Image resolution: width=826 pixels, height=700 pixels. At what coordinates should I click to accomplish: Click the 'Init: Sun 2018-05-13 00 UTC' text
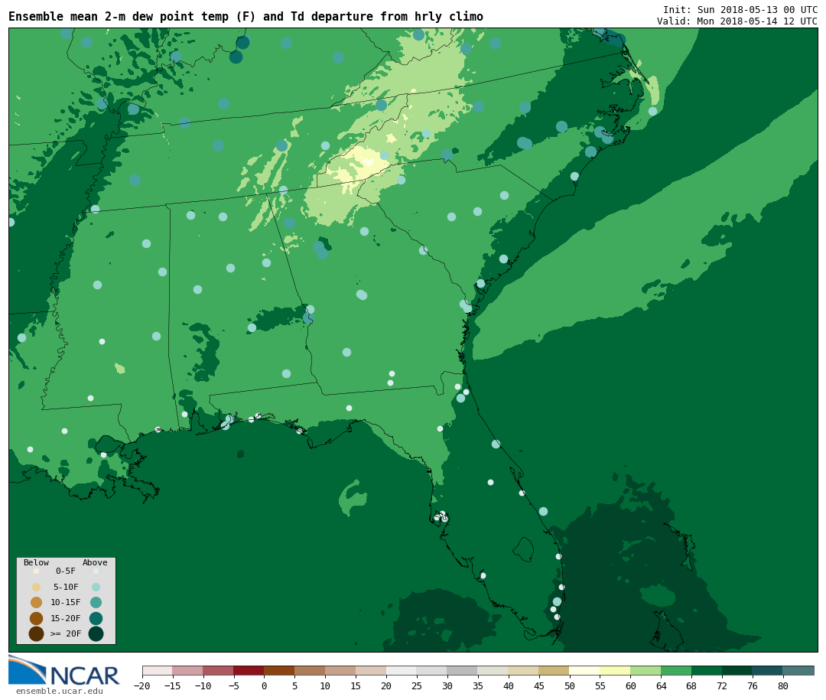coord(740,9)
